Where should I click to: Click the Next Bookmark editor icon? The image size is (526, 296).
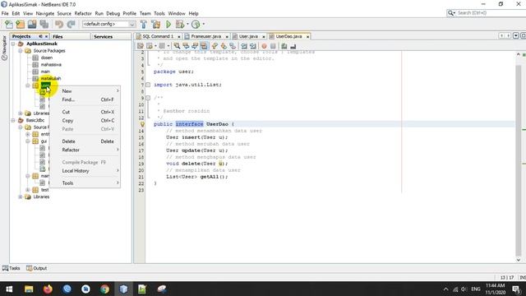click(224, 46)
